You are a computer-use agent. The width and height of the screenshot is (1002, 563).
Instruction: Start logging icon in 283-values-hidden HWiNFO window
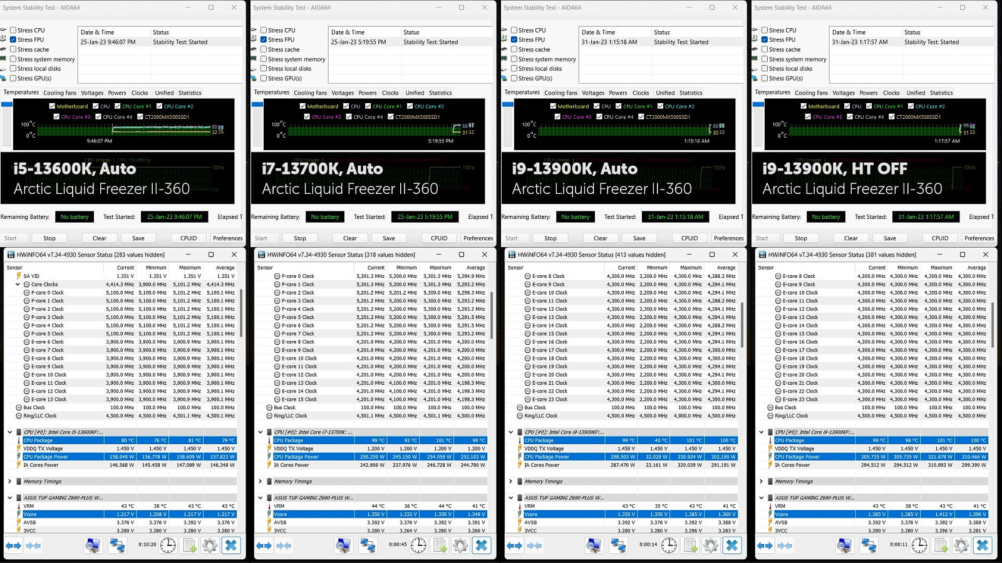pyautogui.click(x=190, y=545)
